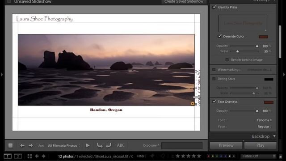Open Identity Plate preview dropdown arrow
This screenshot has width=286, height=161.
tap(266, 30)
